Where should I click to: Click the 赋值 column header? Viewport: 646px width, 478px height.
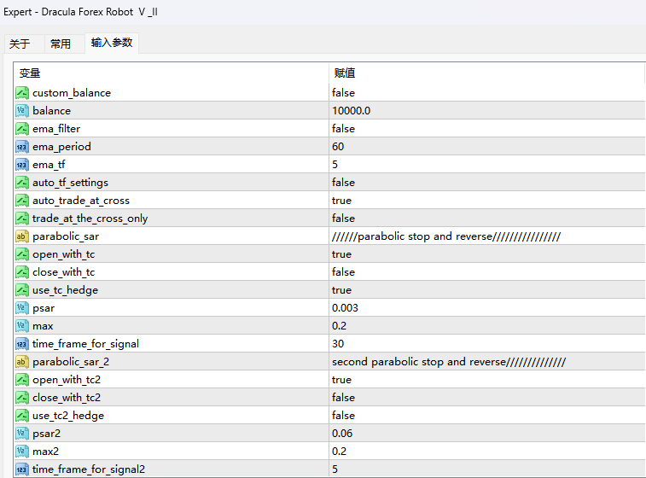click(345, 73)
